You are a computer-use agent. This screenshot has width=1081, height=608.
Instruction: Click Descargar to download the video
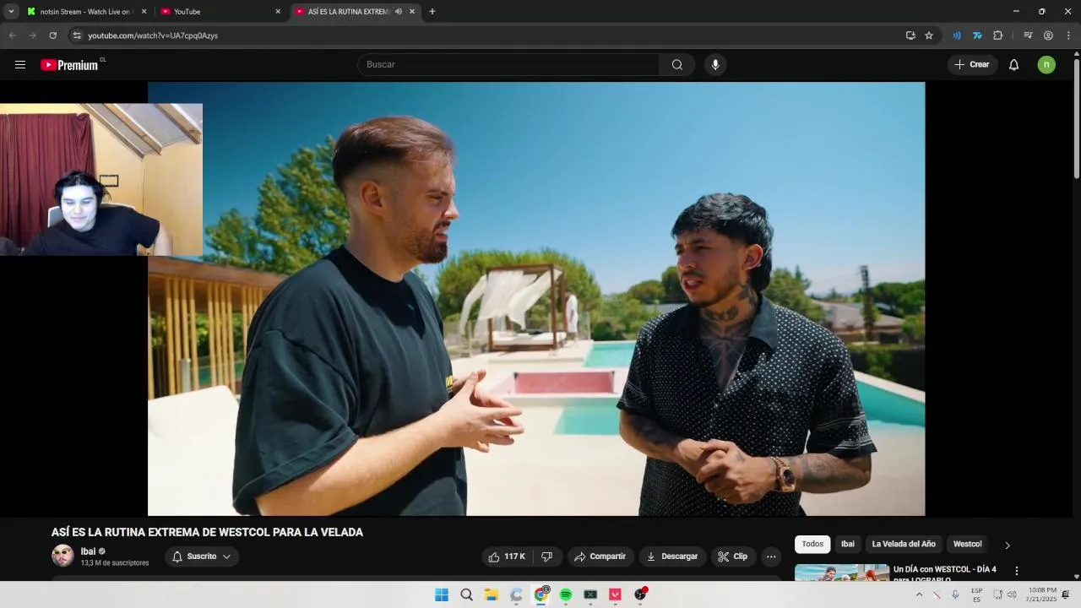click(672, 556)
